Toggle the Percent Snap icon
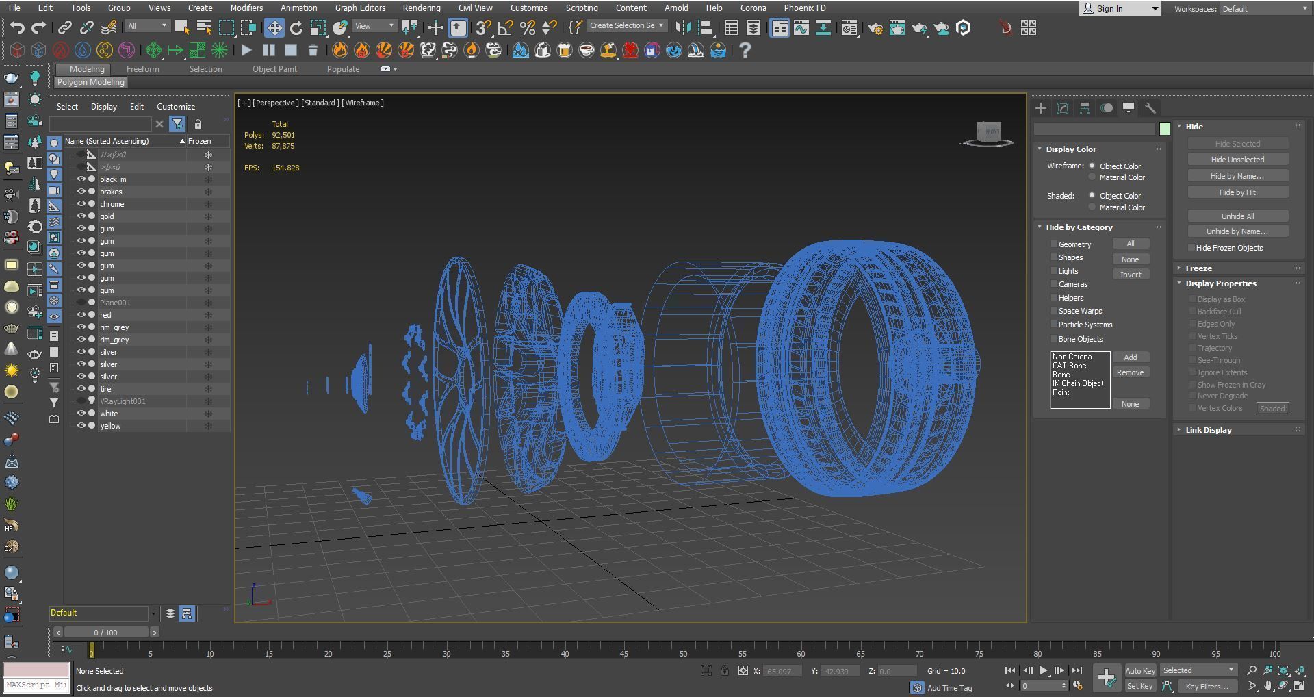 click(x=528, y=27)
